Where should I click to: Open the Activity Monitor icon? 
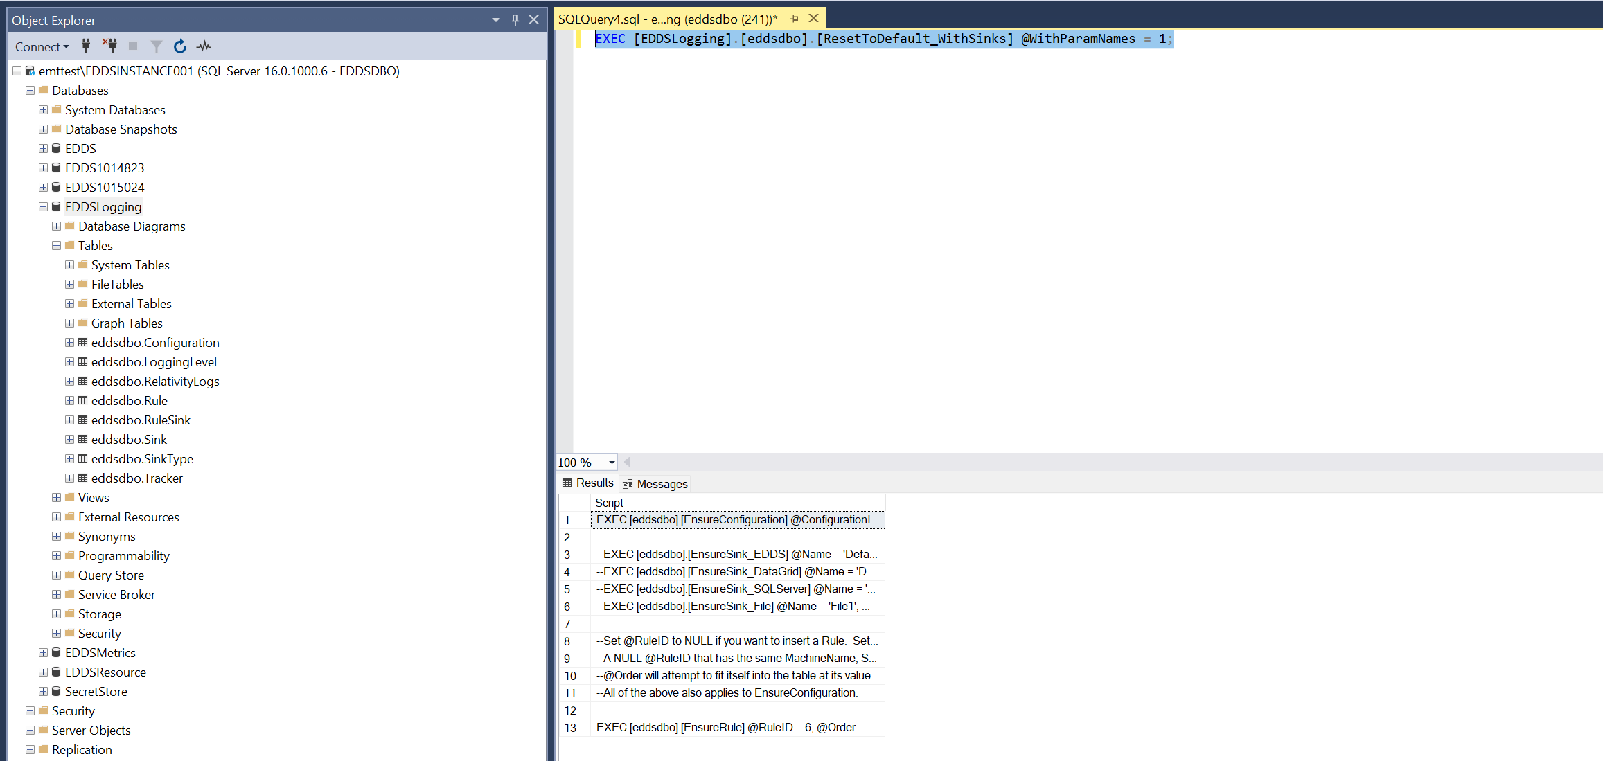click(204, 46)
